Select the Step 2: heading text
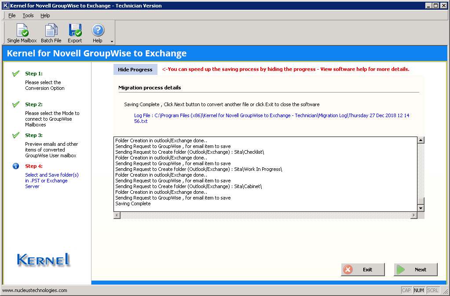The width and height of the screenshot is (450, 296). (x=34, y=104)
